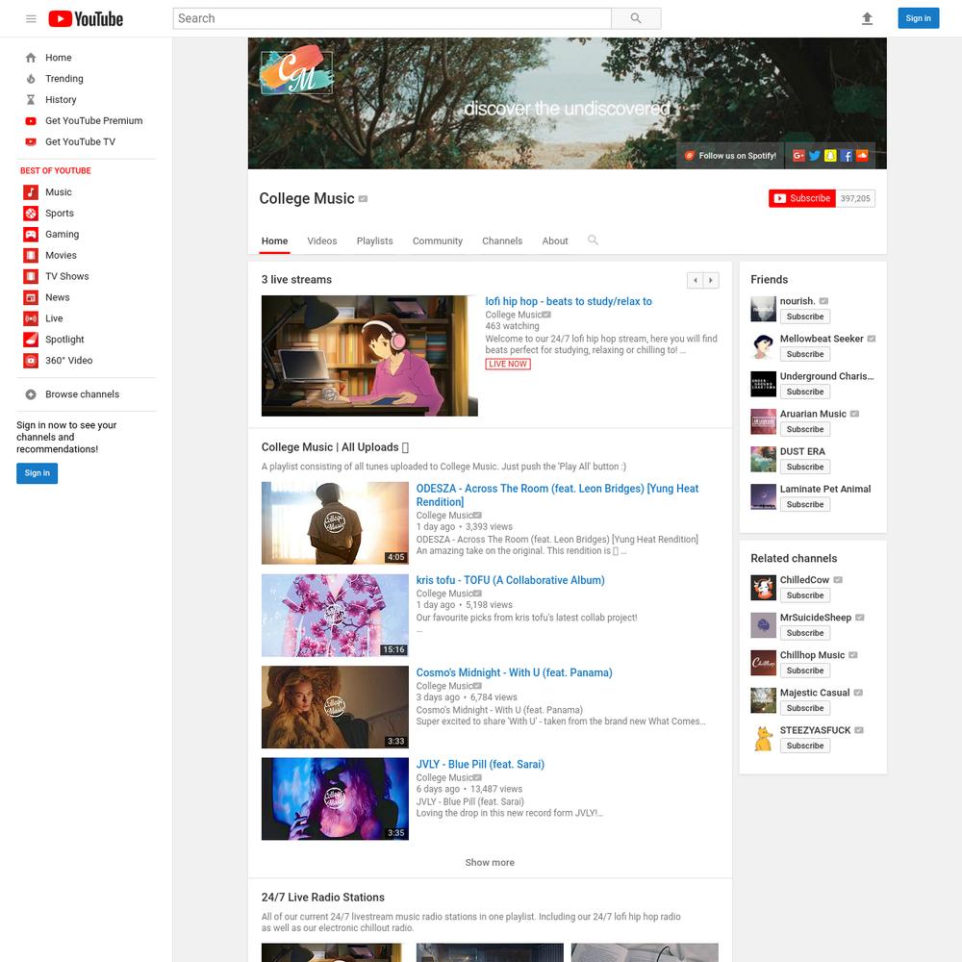Click Show more under All Uploads
Screen dimensions: 962x962
[x=490, y=863]
